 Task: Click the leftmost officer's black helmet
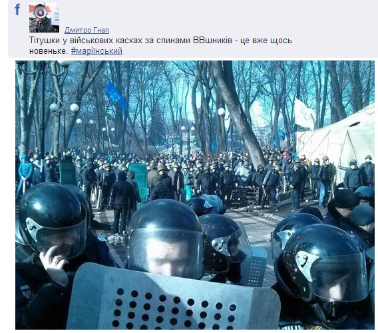[52, 218]
